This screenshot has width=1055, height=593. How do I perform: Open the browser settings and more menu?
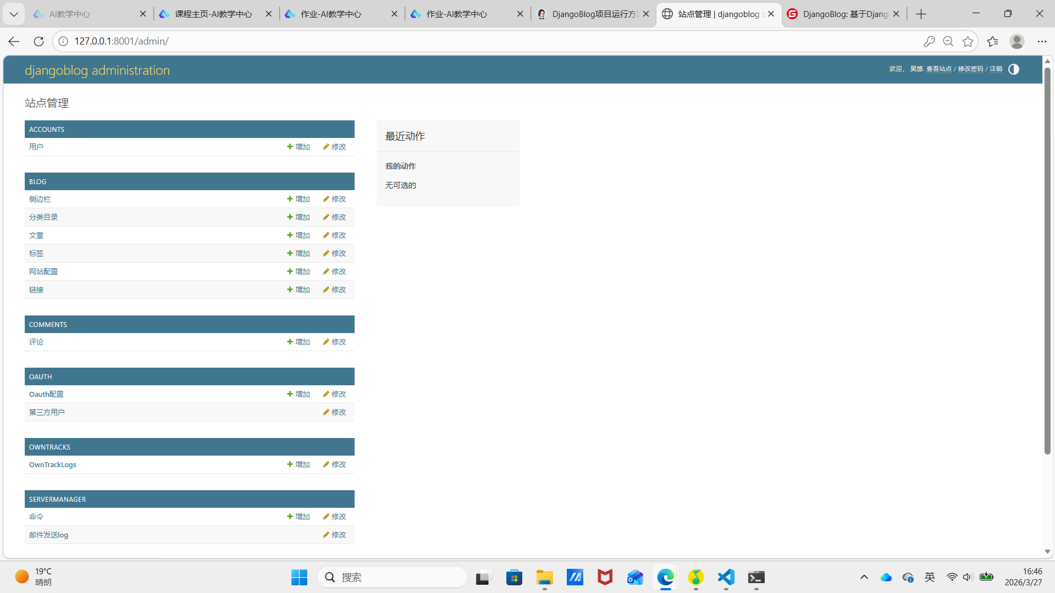1042,41
